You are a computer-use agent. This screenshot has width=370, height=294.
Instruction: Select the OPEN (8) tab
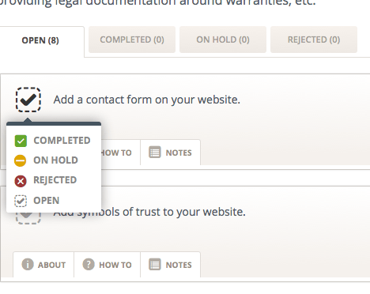click(40, 40)
